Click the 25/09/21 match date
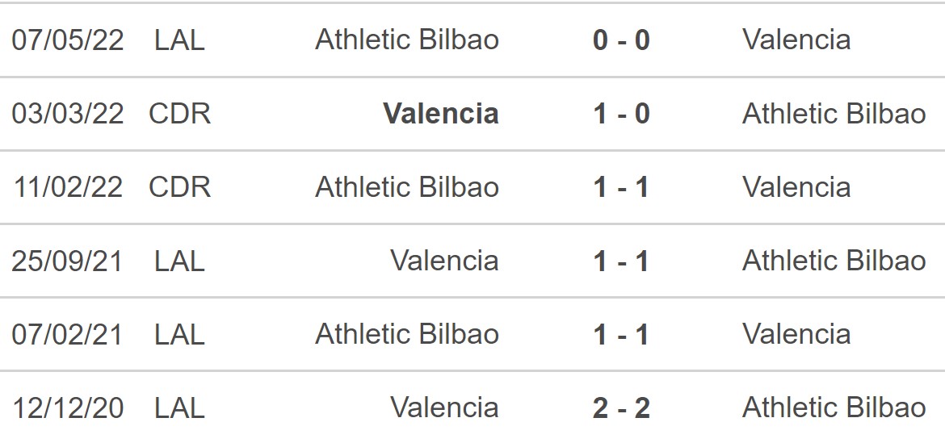 (68, 261)
